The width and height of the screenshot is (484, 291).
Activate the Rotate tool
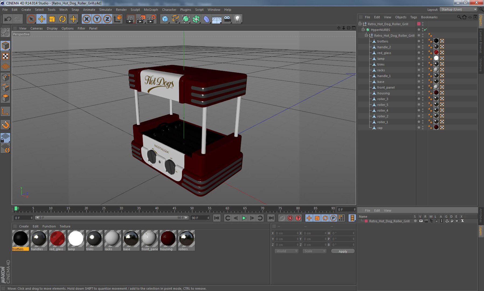click(62, 19)
